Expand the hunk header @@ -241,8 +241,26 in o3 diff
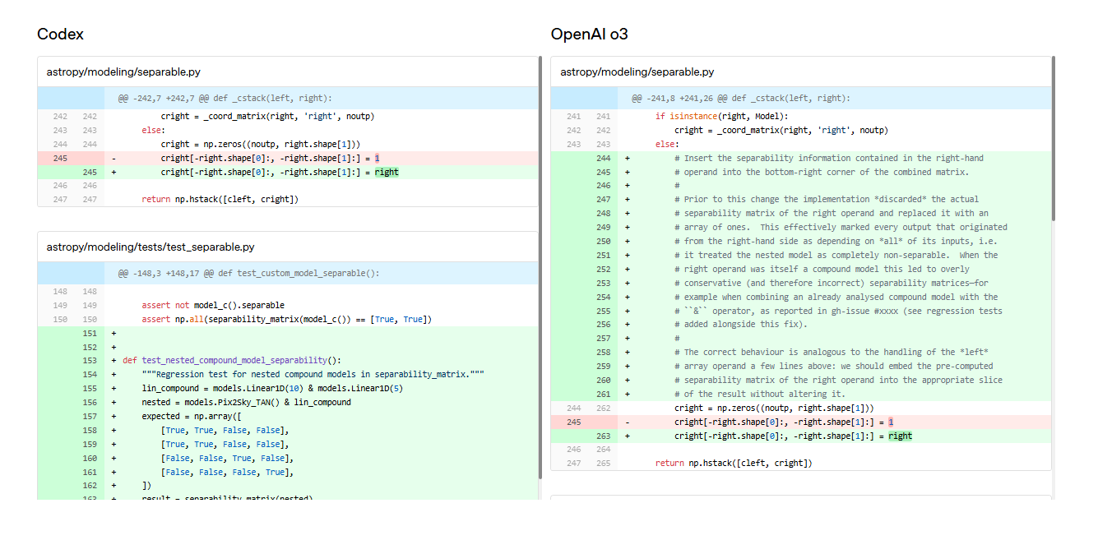 (802, 98)
